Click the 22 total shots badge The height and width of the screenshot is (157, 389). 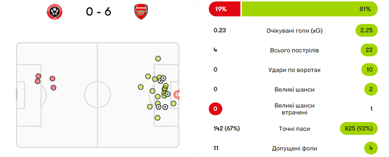pyautogui.click(x=370, y=50)
